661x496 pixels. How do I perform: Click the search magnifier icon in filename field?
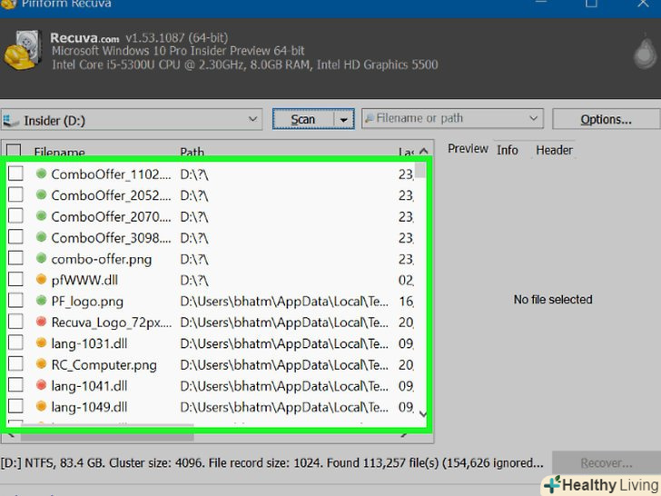pyautogui.click(x=370, y=118)
